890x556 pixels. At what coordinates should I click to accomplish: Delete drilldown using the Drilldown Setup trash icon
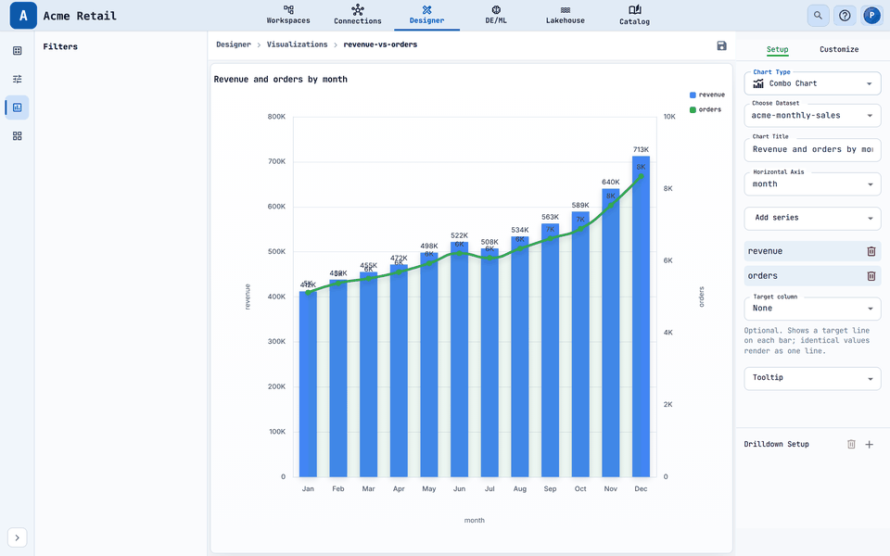[851, 444]
